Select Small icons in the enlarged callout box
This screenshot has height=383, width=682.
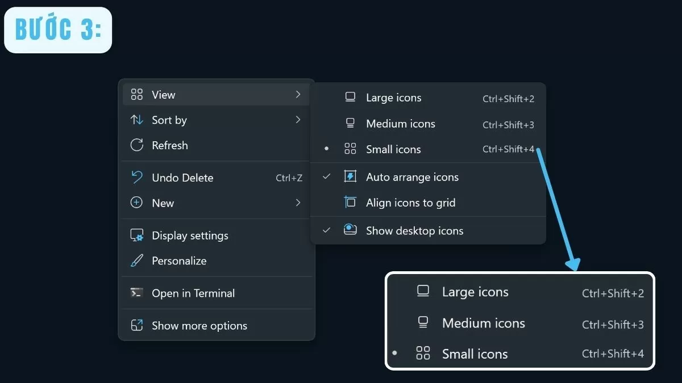[475, 354]
